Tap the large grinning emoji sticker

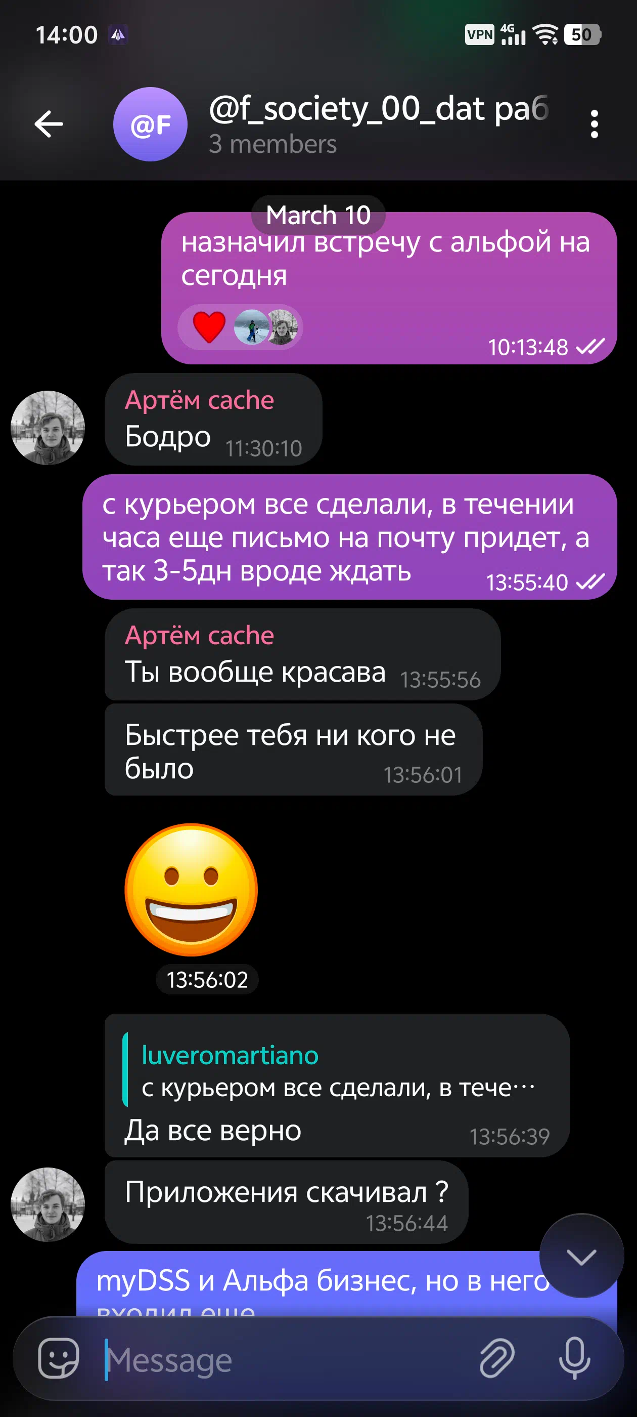(191, 890)
